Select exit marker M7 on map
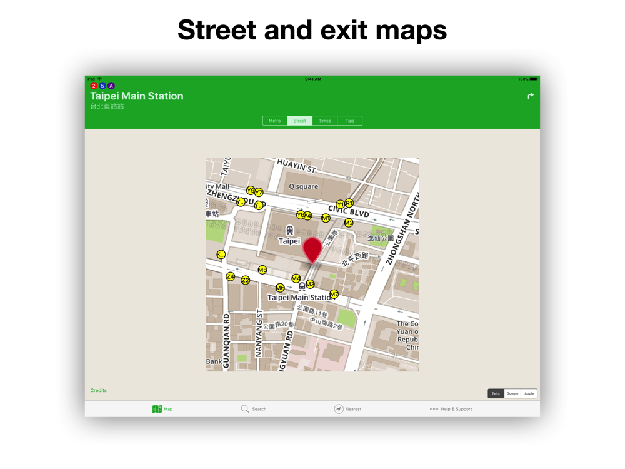This screenshot has height=469, width=625. click(x=334, y=295)
